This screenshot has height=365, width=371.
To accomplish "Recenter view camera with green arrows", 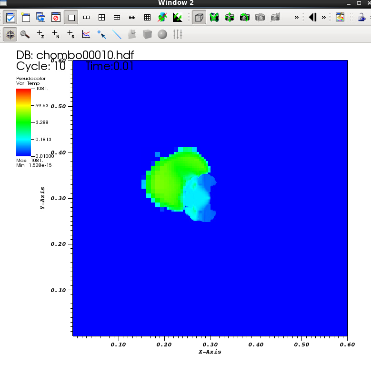I will point(229,17).
